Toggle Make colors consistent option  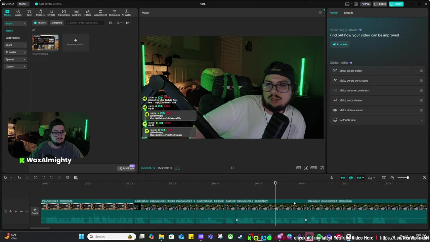point(421,81)
